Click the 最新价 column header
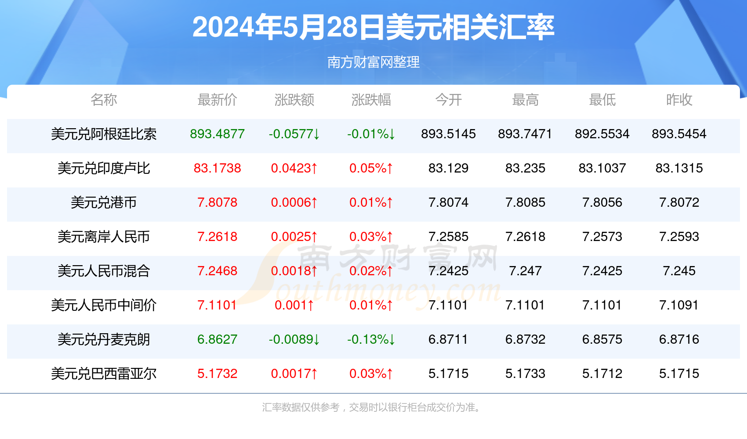Image resolution: width=747 pixels, height=439 pixels. [217, 100]
